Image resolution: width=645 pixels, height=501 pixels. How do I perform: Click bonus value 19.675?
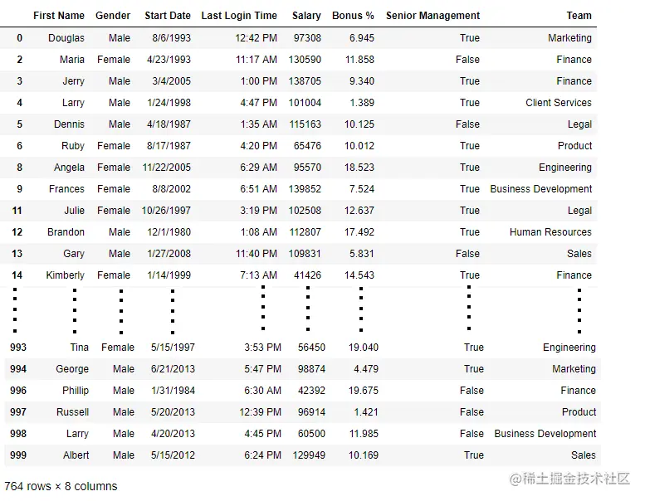click(364, 391)
